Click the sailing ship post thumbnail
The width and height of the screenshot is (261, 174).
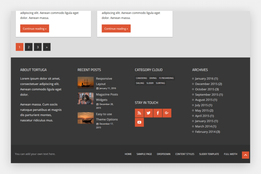(x=86, y=83)
